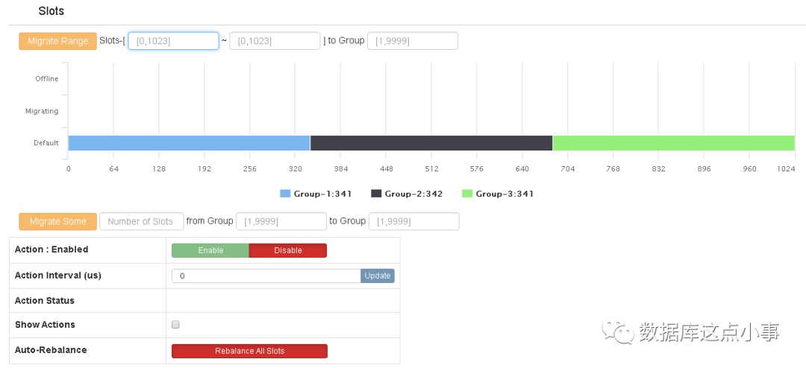Click the Rebalance All Slots button
The image size is (806, 368).
(249, 351)
